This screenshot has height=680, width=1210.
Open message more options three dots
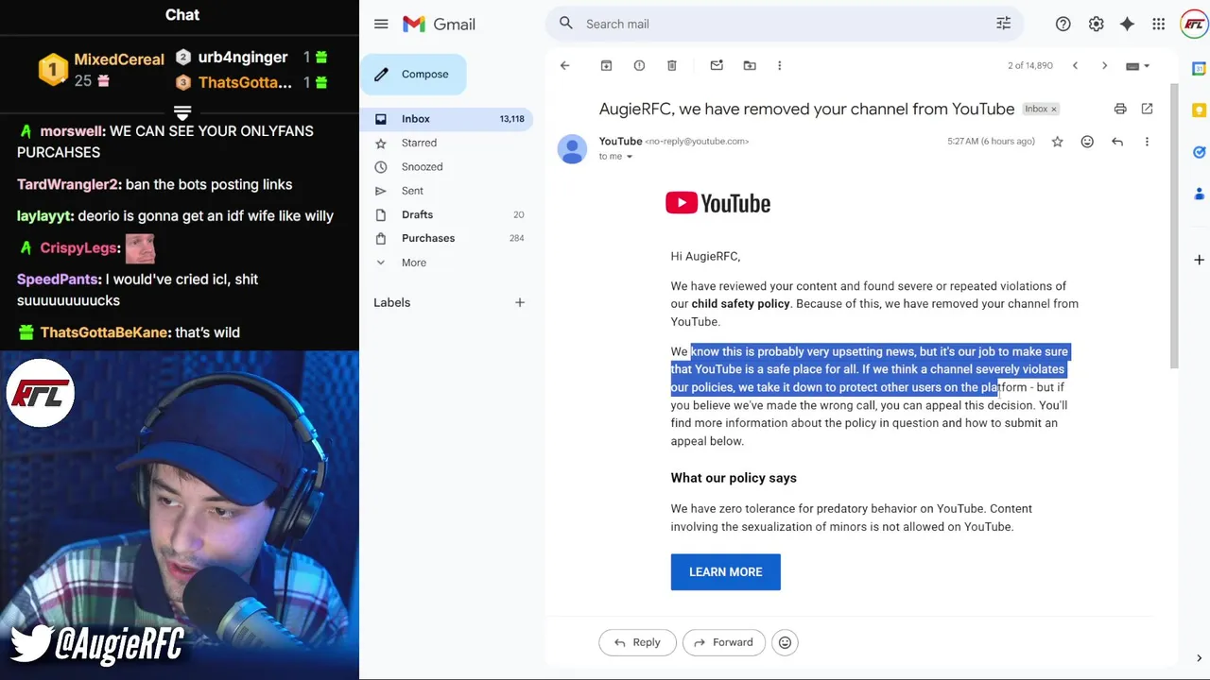(1147, 142)
